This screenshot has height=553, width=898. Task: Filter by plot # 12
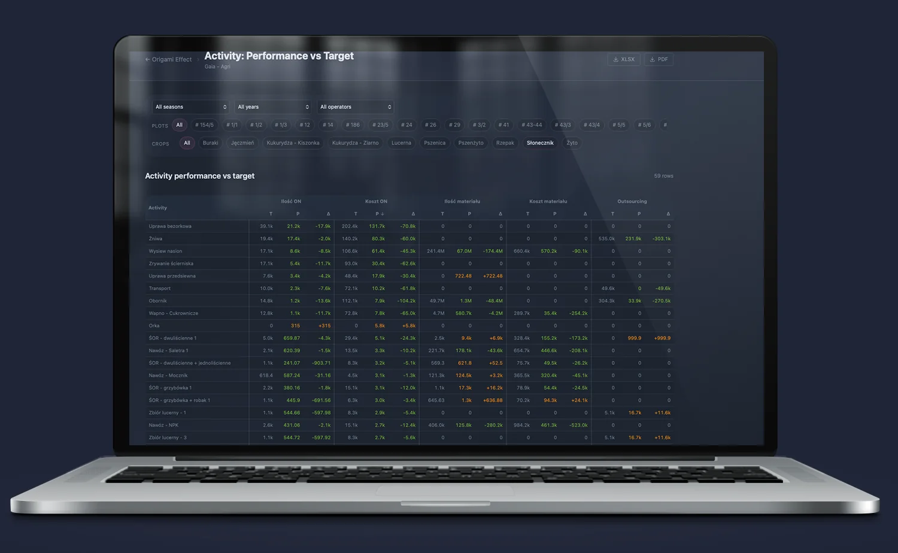pos(305,125)
